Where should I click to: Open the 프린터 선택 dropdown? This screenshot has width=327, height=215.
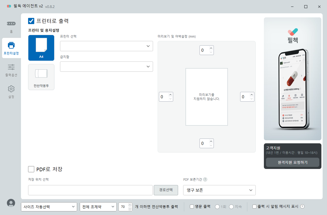(x=106, y=46)
